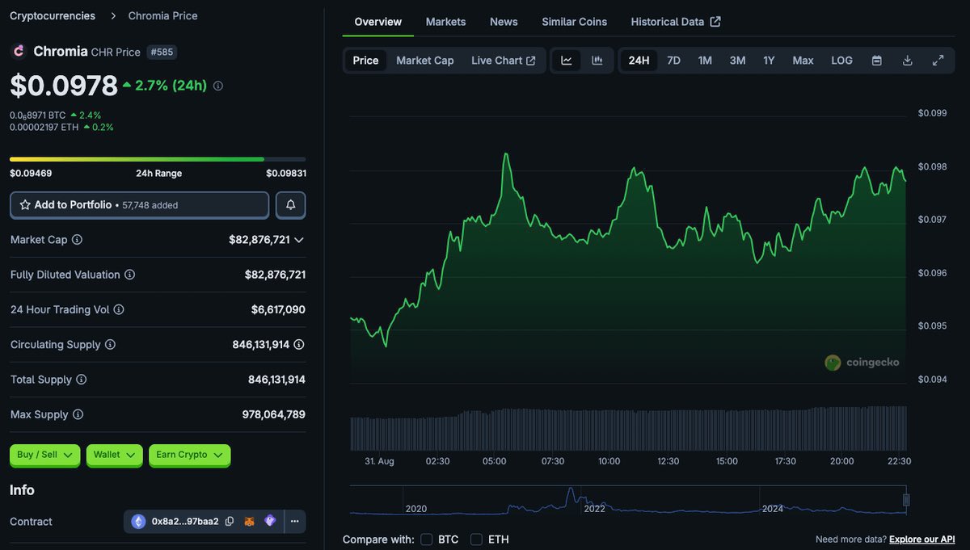The height and width of the screenshot is (550, 970).
Task: Click the purple tag icon in the Contract row
Action: click(270, 522)
